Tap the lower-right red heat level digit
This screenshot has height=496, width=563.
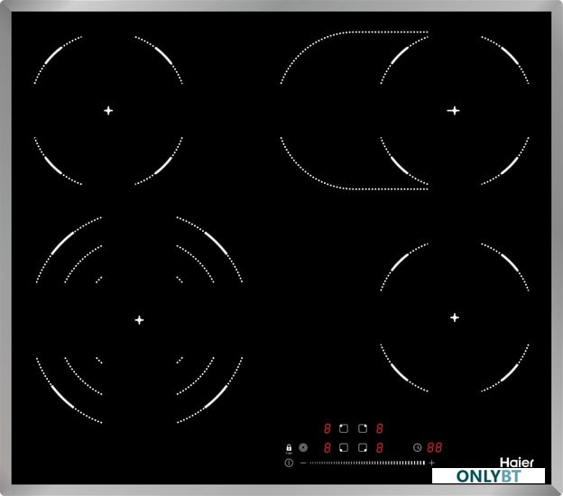pyautogui.click(x=380, y=446)
